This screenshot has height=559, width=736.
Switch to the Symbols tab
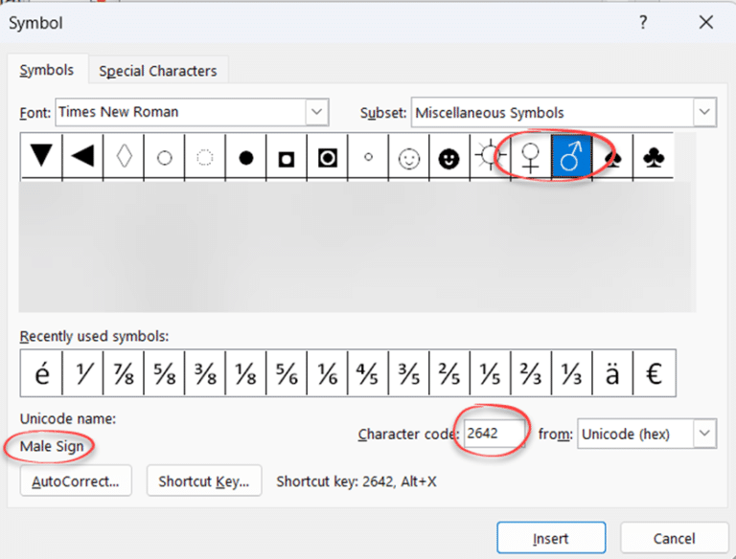pos(47,70)
